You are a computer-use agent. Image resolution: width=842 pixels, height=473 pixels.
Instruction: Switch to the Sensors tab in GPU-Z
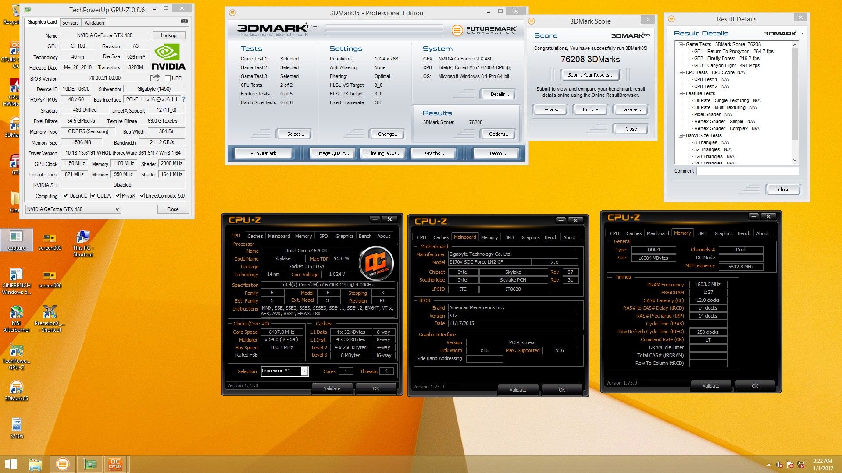coord(70,22)
